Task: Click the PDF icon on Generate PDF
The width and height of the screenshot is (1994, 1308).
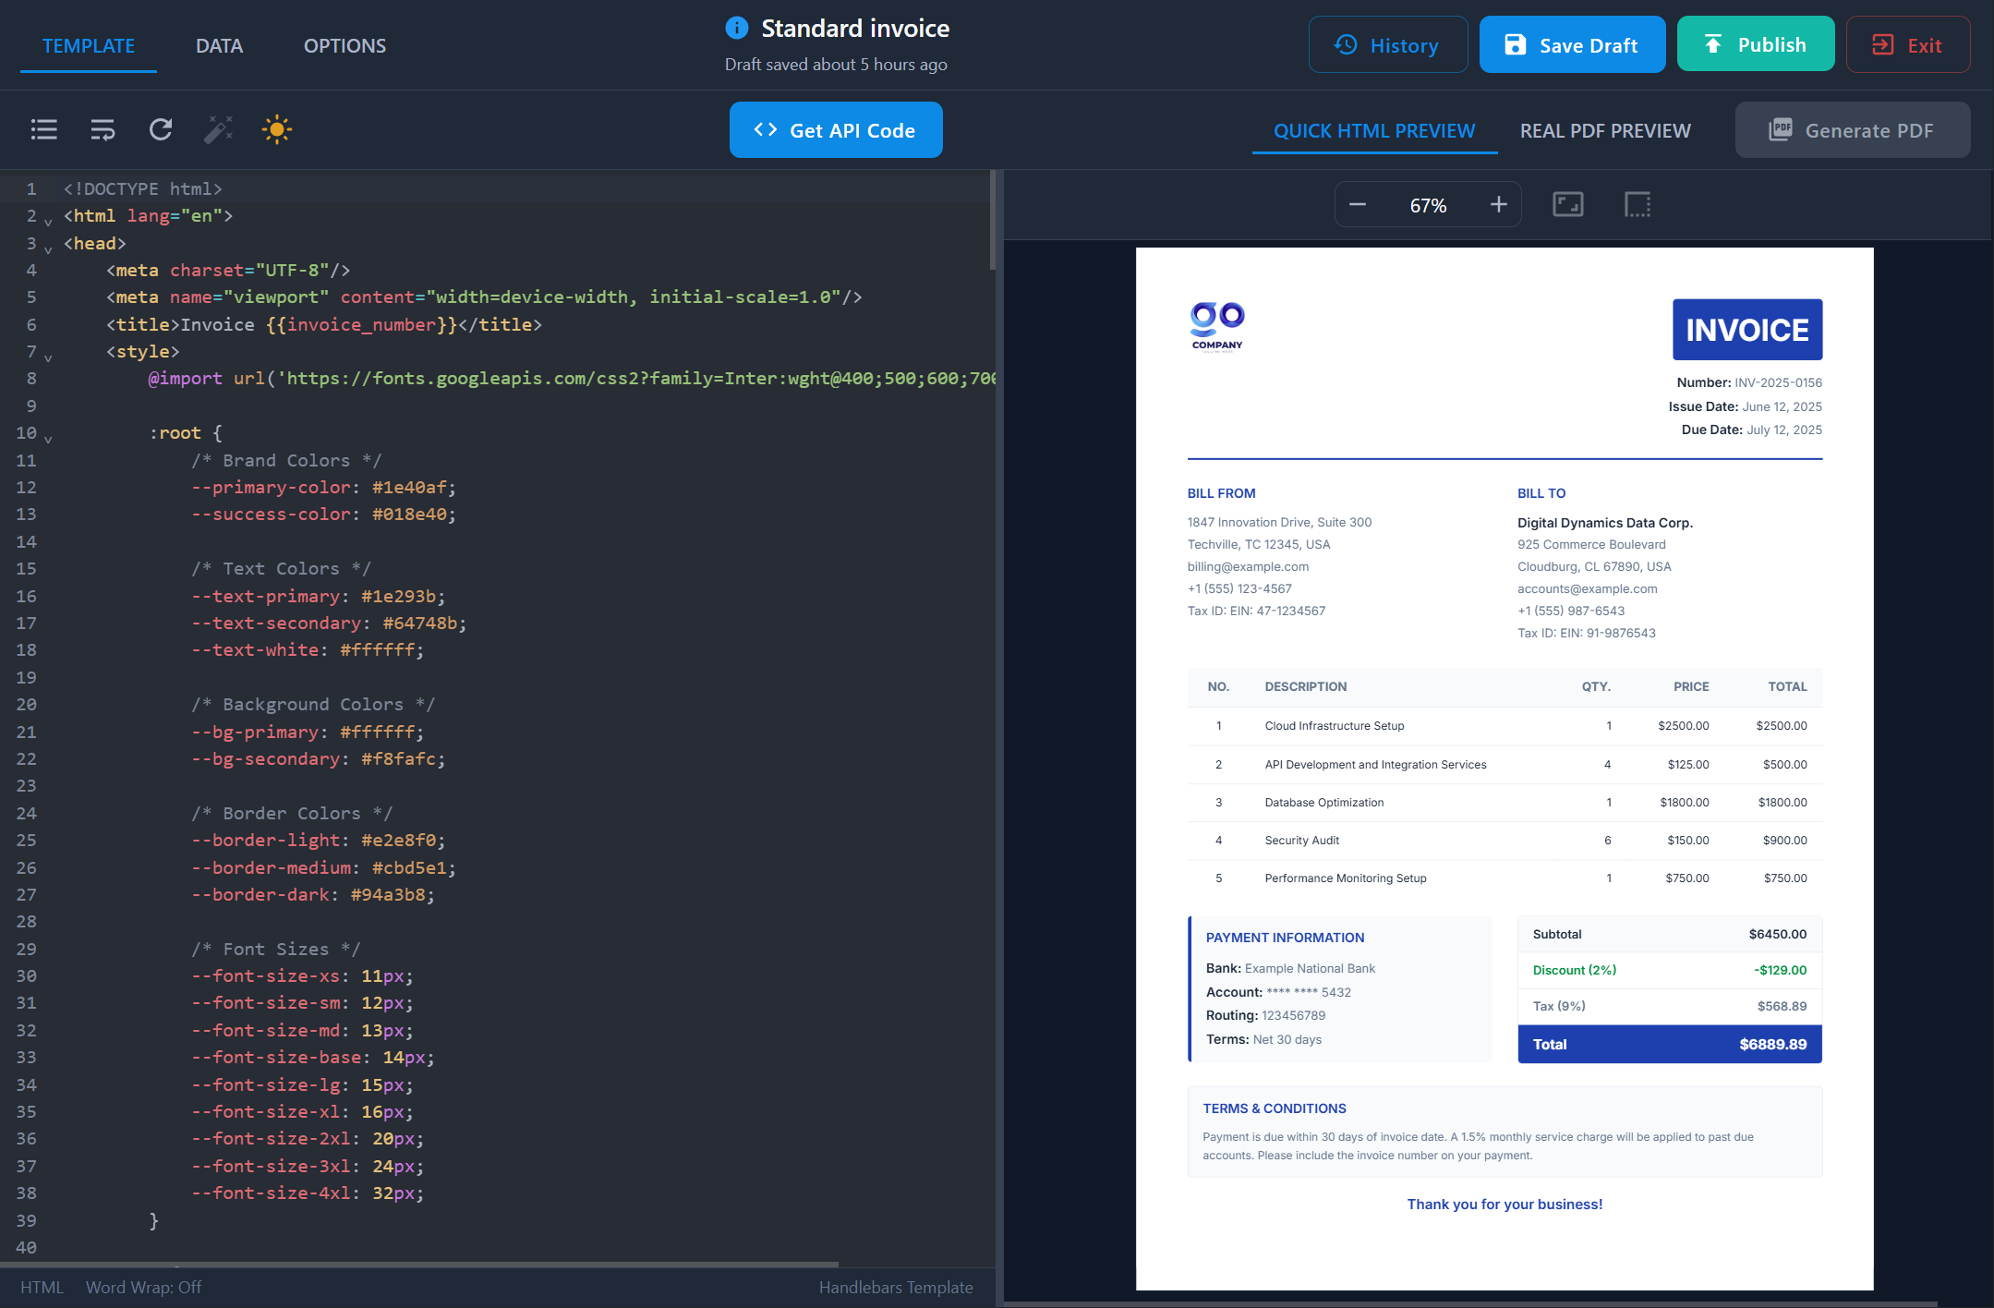Action: pyautogui.click(x=1782, y=129)
